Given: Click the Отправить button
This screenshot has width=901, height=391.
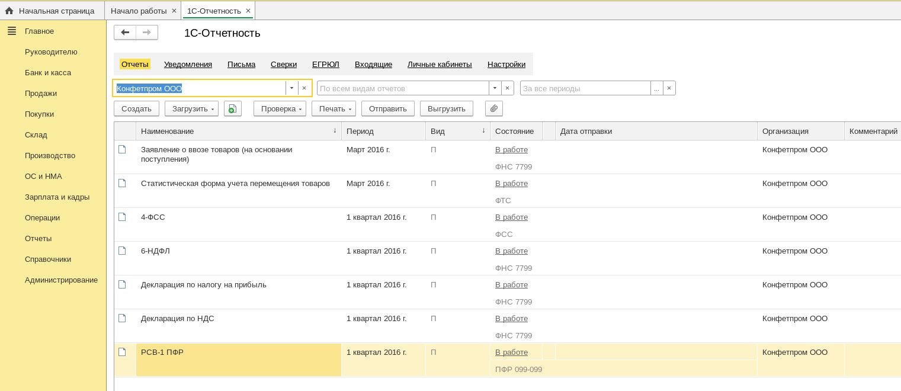Looking at the screenshot, I should [388, 108].
